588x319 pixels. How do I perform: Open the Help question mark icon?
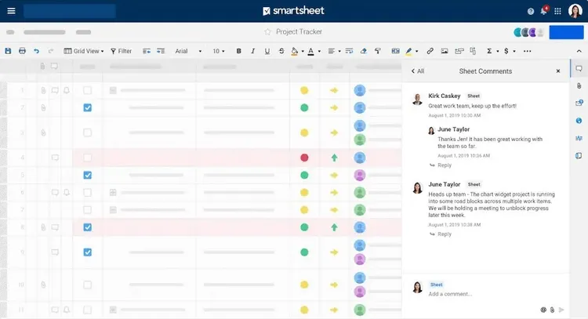(x=530, y=11)
